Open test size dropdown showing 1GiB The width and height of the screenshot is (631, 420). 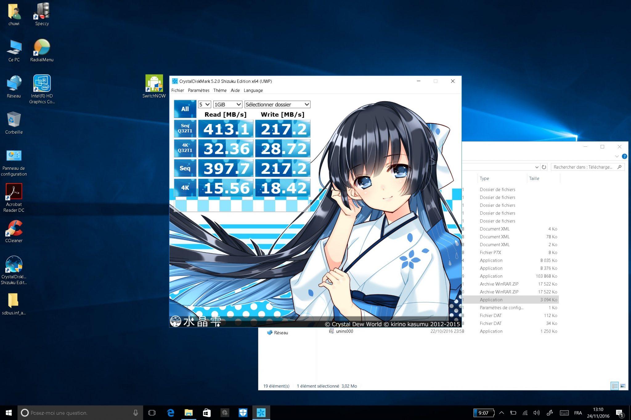pyautogui.click(x=227, y=105)
